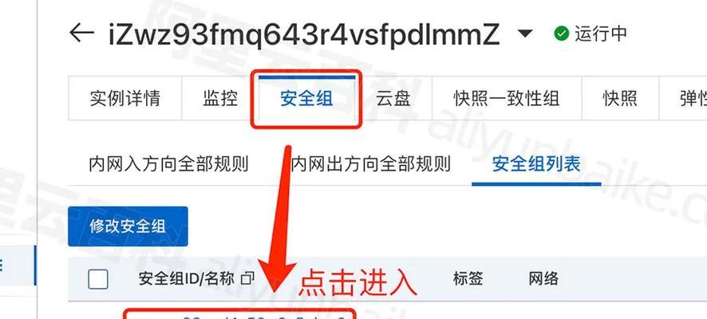Open the 云盘 tab
The width and height of the screenshot is (707, 319).
(393, 98)
